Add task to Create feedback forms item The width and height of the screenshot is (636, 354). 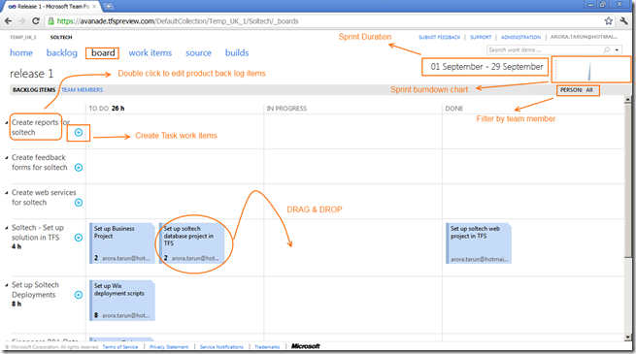tap(79, 167)
